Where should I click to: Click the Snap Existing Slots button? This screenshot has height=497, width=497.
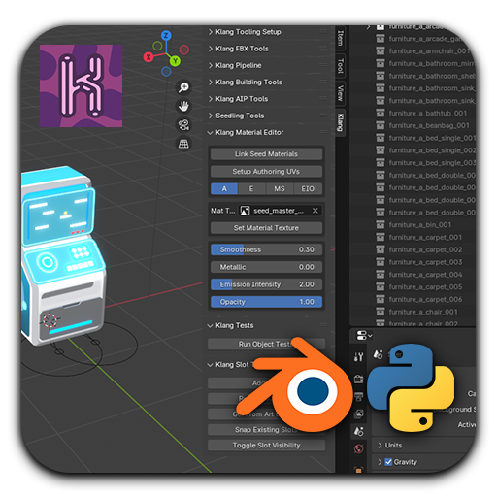[266, 430]
